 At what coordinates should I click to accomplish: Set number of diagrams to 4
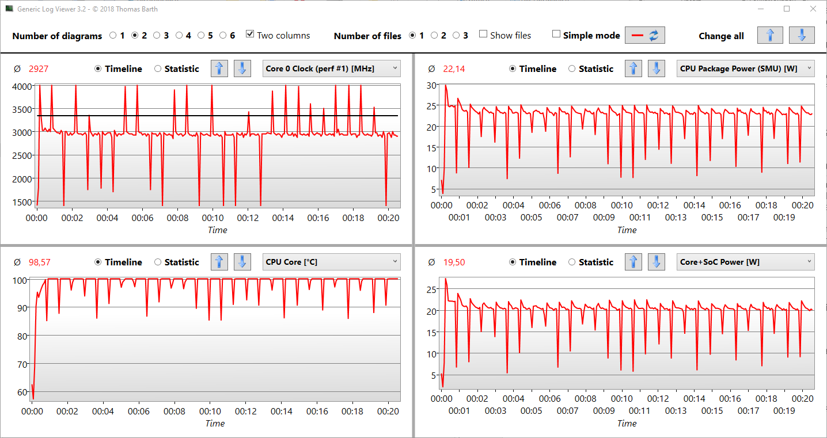(180, 35)
